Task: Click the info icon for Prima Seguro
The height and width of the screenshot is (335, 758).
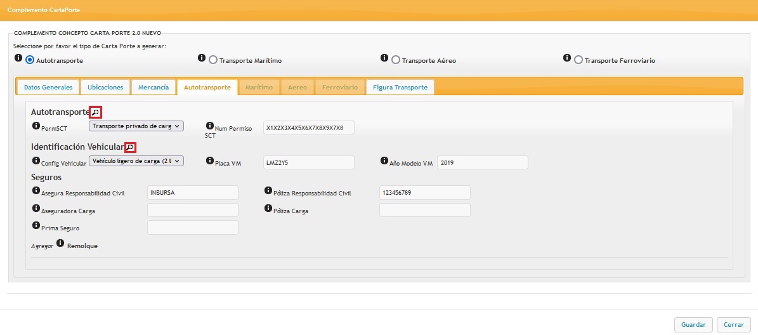Action: pos(36,225)
